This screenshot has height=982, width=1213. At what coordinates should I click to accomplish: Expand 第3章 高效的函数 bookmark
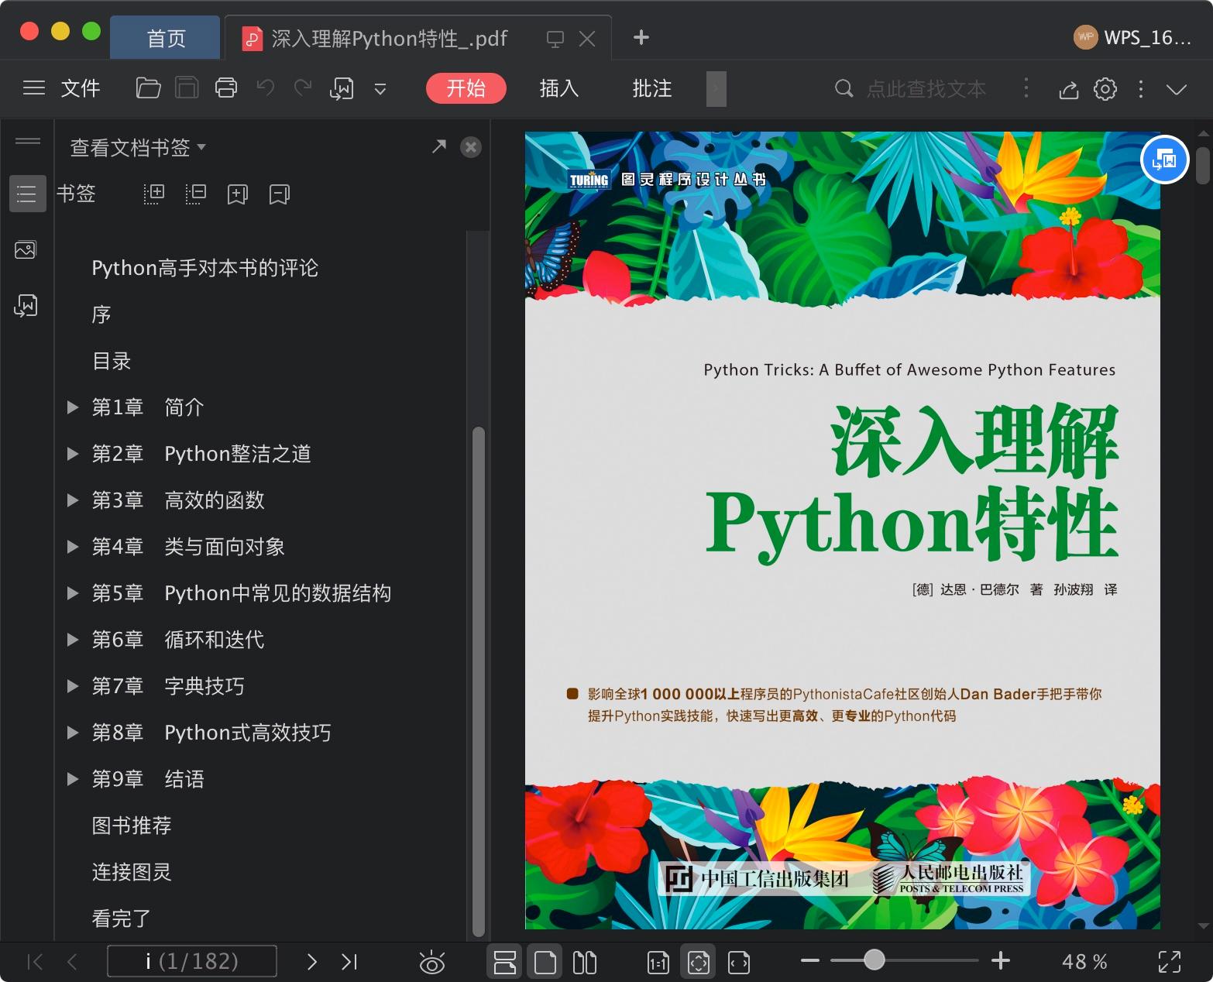(73, 500)
